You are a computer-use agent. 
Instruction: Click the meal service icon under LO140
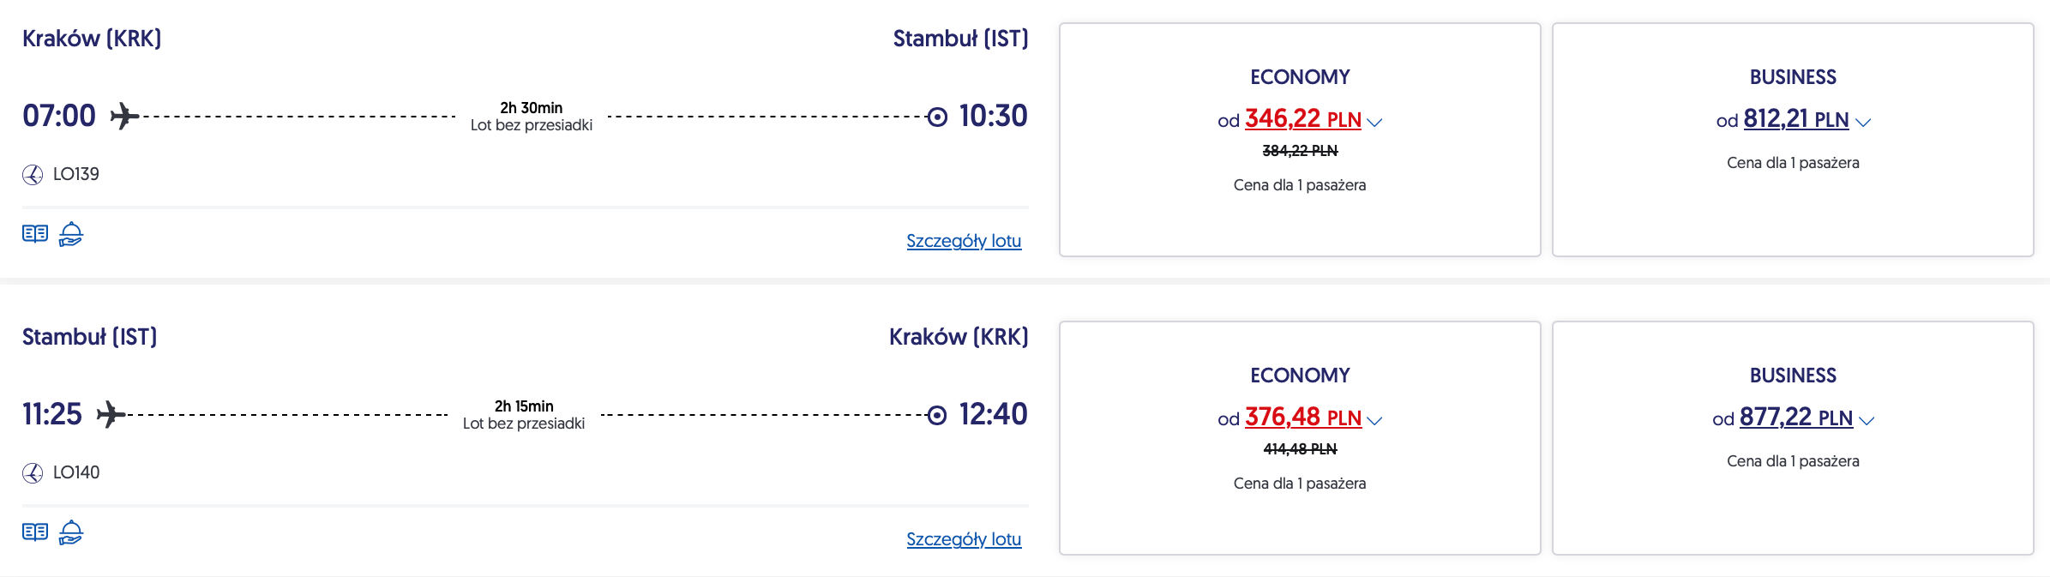(71, 532)
